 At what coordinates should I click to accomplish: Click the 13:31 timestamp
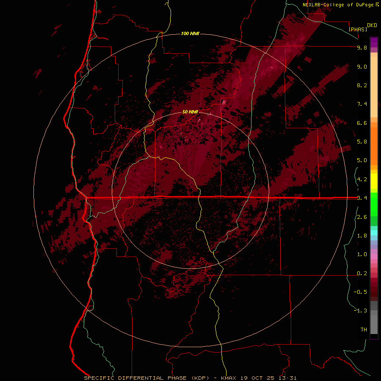pyautogui.click(x=287, y=378)
